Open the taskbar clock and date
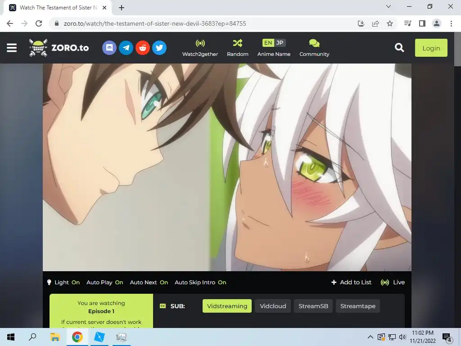Viewport: 461px width, 346px height. point(422,337)
